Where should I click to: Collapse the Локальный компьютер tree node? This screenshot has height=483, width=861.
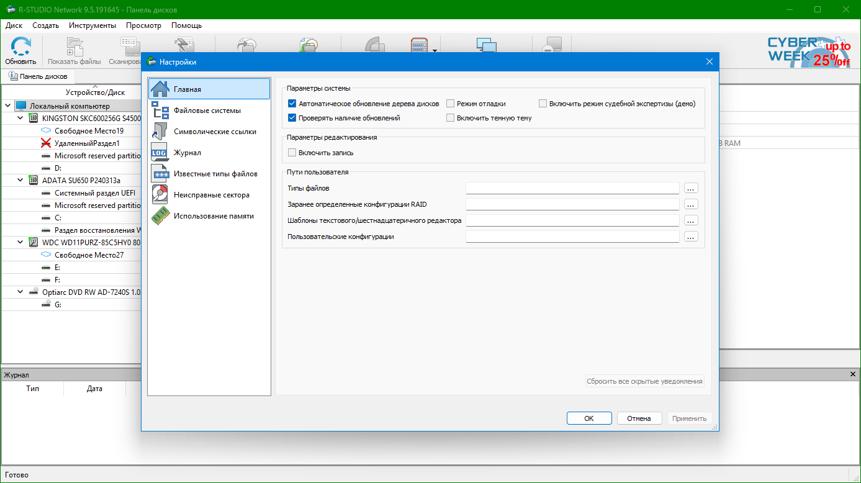click(8, 106)
